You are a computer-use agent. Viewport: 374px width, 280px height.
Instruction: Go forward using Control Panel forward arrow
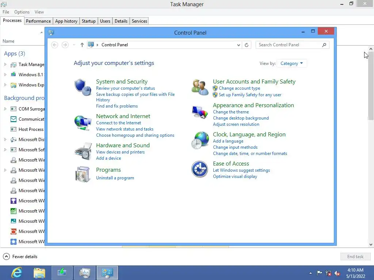[65, 45]
